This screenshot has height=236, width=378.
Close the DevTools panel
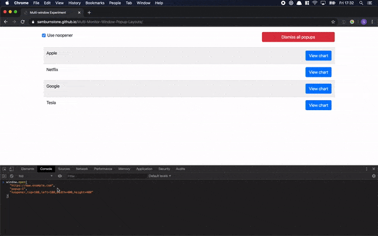(x=374, y=169)
